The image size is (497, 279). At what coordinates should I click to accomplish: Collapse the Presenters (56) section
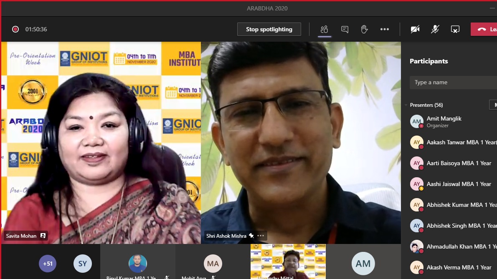406,105
